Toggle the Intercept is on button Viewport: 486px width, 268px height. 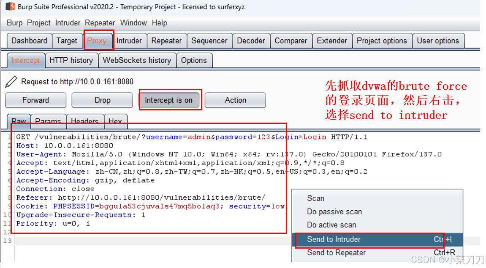pos(169,100)
